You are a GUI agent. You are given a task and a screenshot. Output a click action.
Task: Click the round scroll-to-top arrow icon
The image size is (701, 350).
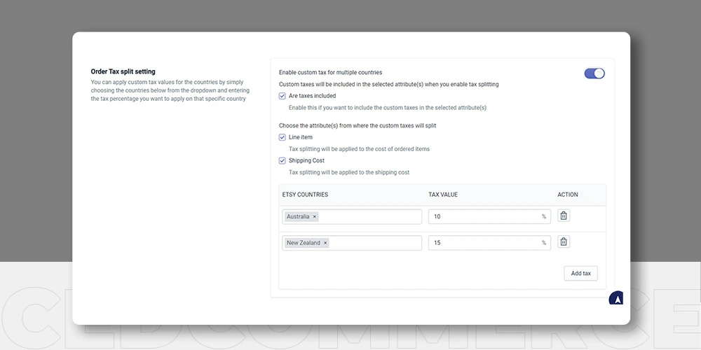click(x=616, y=299)
